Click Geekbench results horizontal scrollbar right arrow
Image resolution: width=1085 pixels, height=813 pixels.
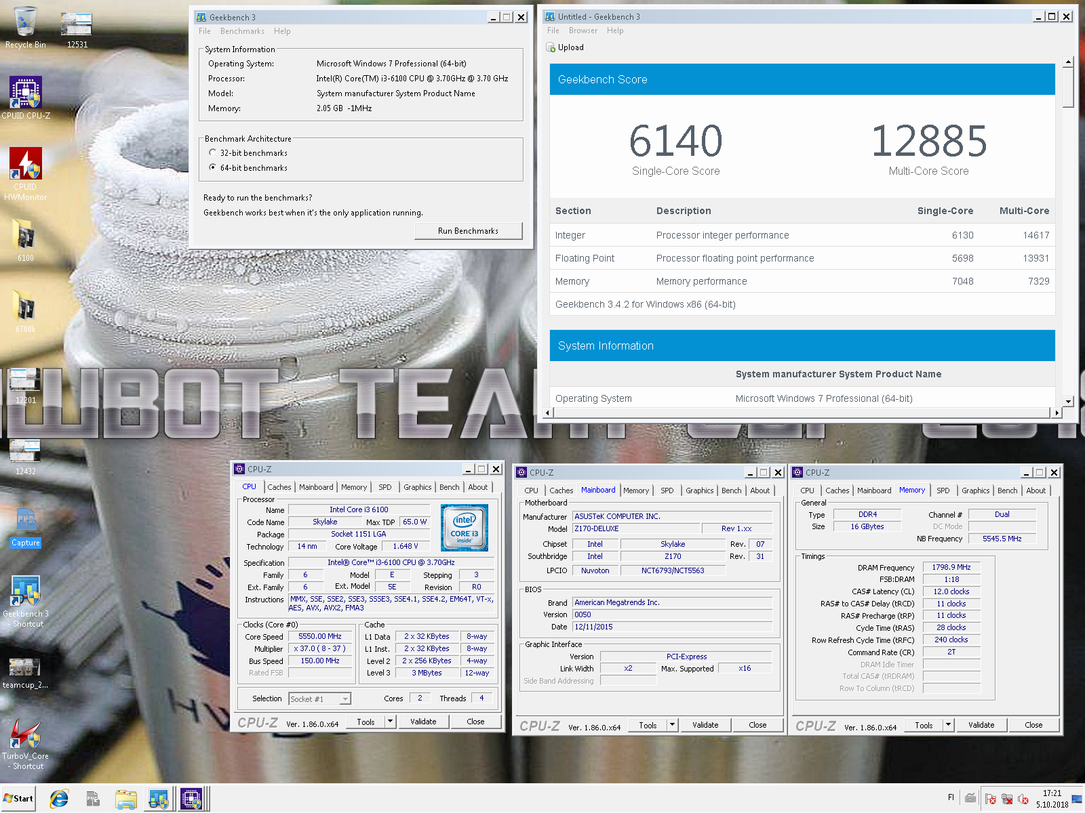point(1056,413)
